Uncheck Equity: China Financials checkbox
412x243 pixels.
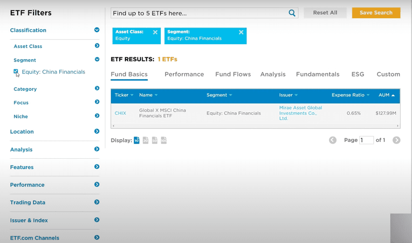click(x=16, y=72)
